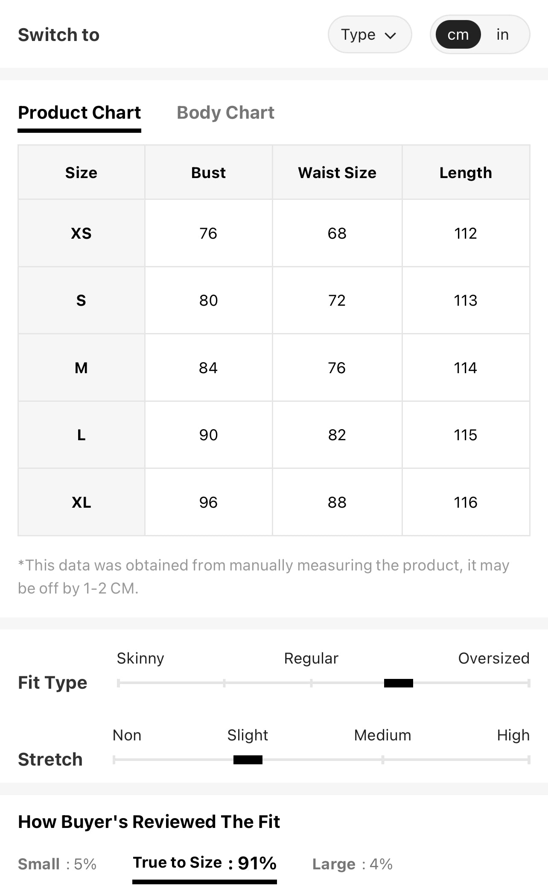The width and height of the screenshot is (548, 889).
Task: Switch units to cm
Action: coord(458,35)
